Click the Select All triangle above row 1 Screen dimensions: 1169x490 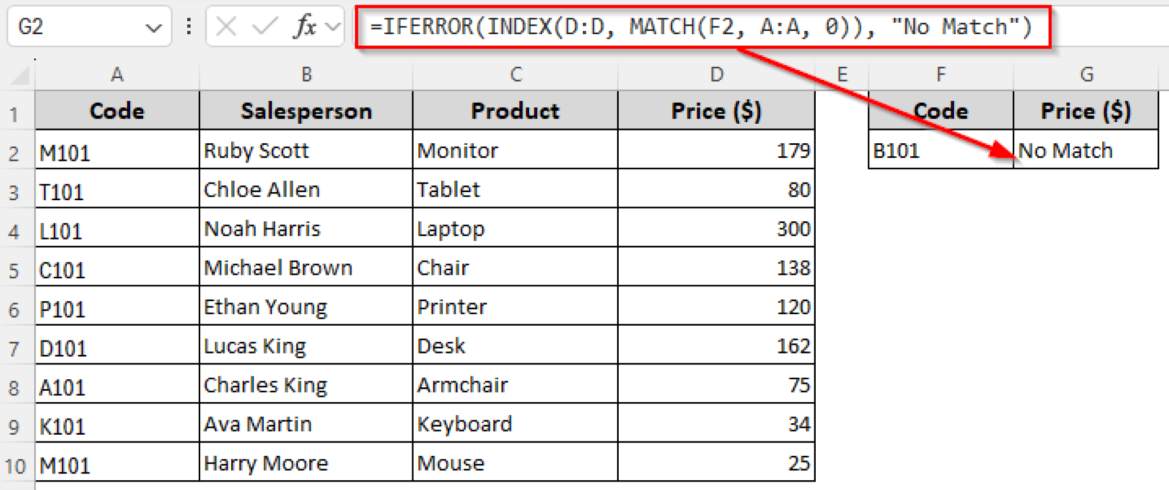[17, 74]
